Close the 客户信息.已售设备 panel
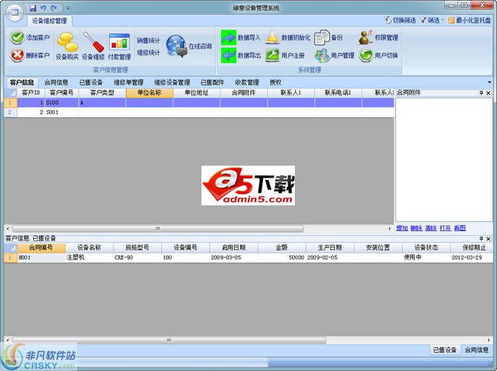 488,238
